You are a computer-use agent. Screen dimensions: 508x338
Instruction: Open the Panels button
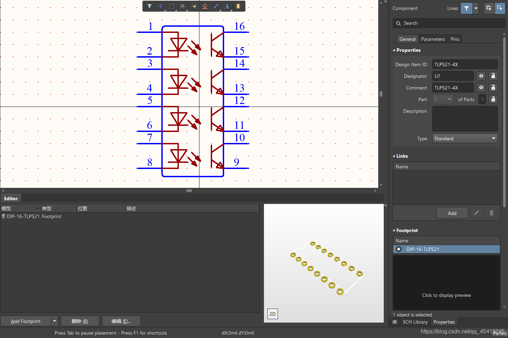[x=499, y=333]
